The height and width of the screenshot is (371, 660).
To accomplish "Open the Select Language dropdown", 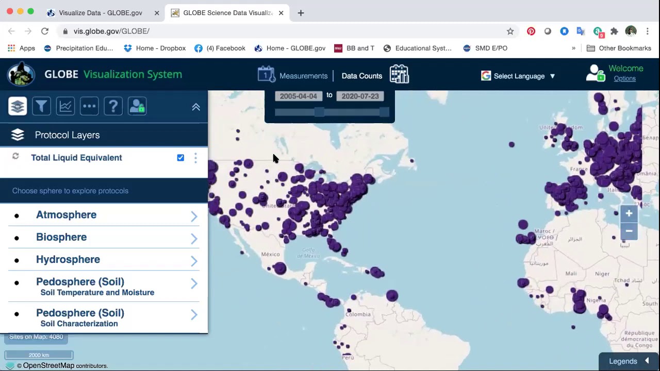I will point(518,76).
